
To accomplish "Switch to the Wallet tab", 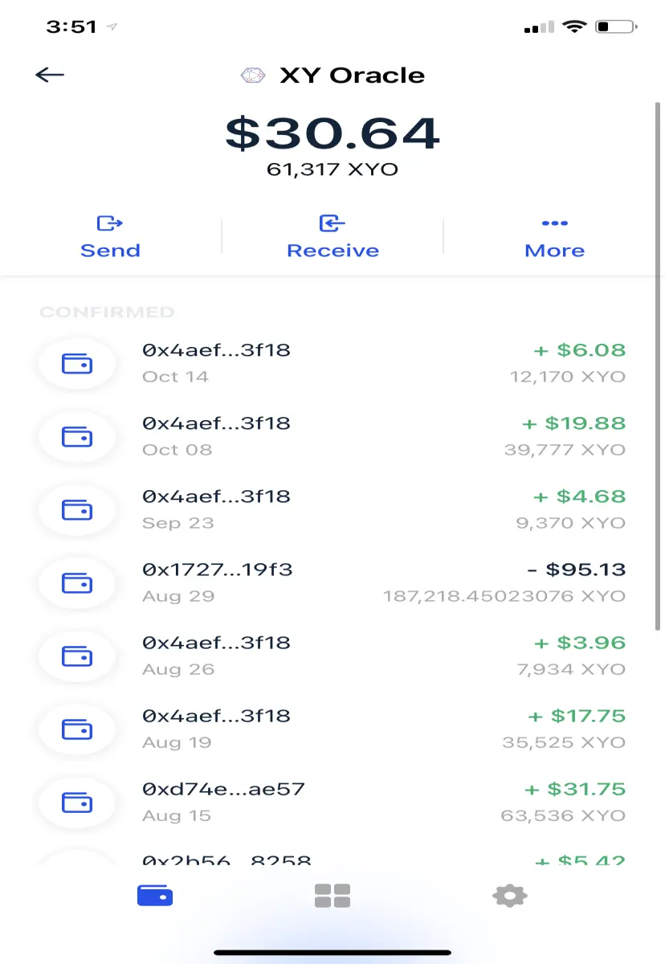I will pyautogui.click(x=155, y=895).
